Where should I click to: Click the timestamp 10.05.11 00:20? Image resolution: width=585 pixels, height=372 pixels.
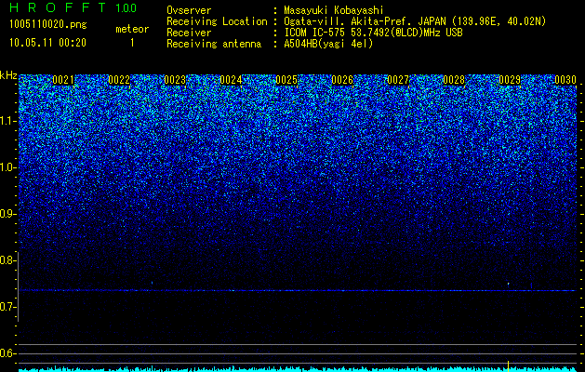click(47, 43)
